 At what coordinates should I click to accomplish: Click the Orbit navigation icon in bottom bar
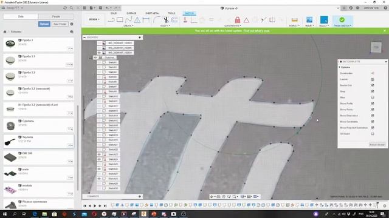(212, 196)
